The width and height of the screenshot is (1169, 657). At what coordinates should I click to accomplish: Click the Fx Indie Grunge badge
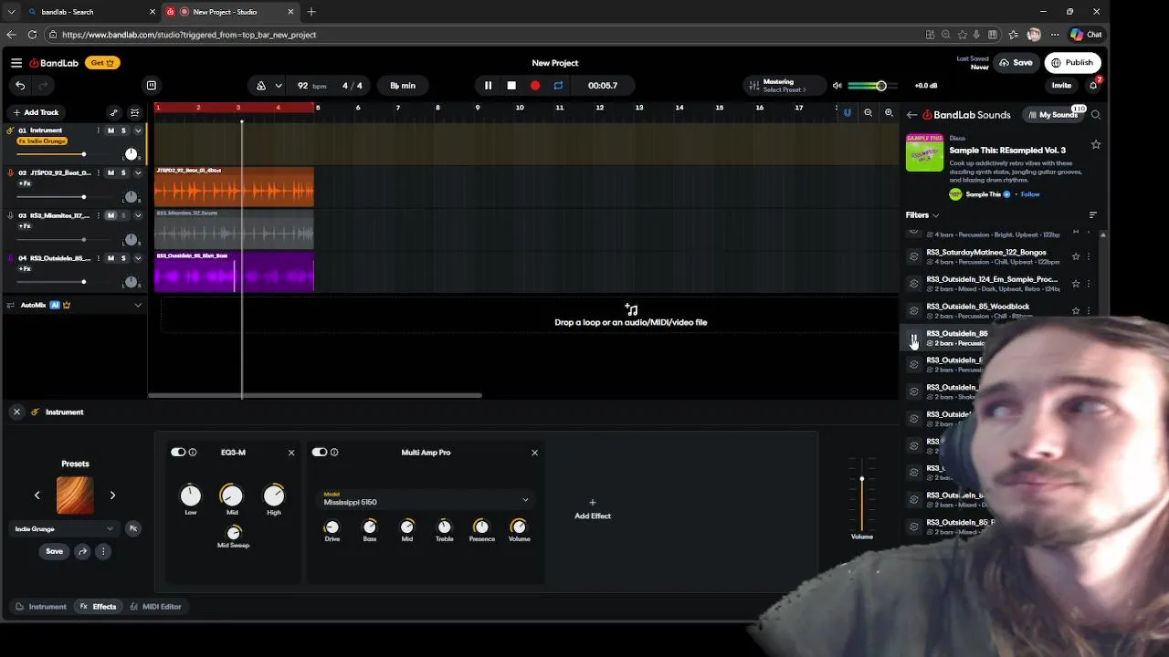43,141
